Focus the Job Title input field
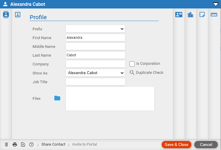221x150 pixels. [95, 82]
